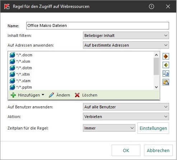Click the paste from clipboard icon
Viewport: 177px width, 160px height.
pos(166,82)
